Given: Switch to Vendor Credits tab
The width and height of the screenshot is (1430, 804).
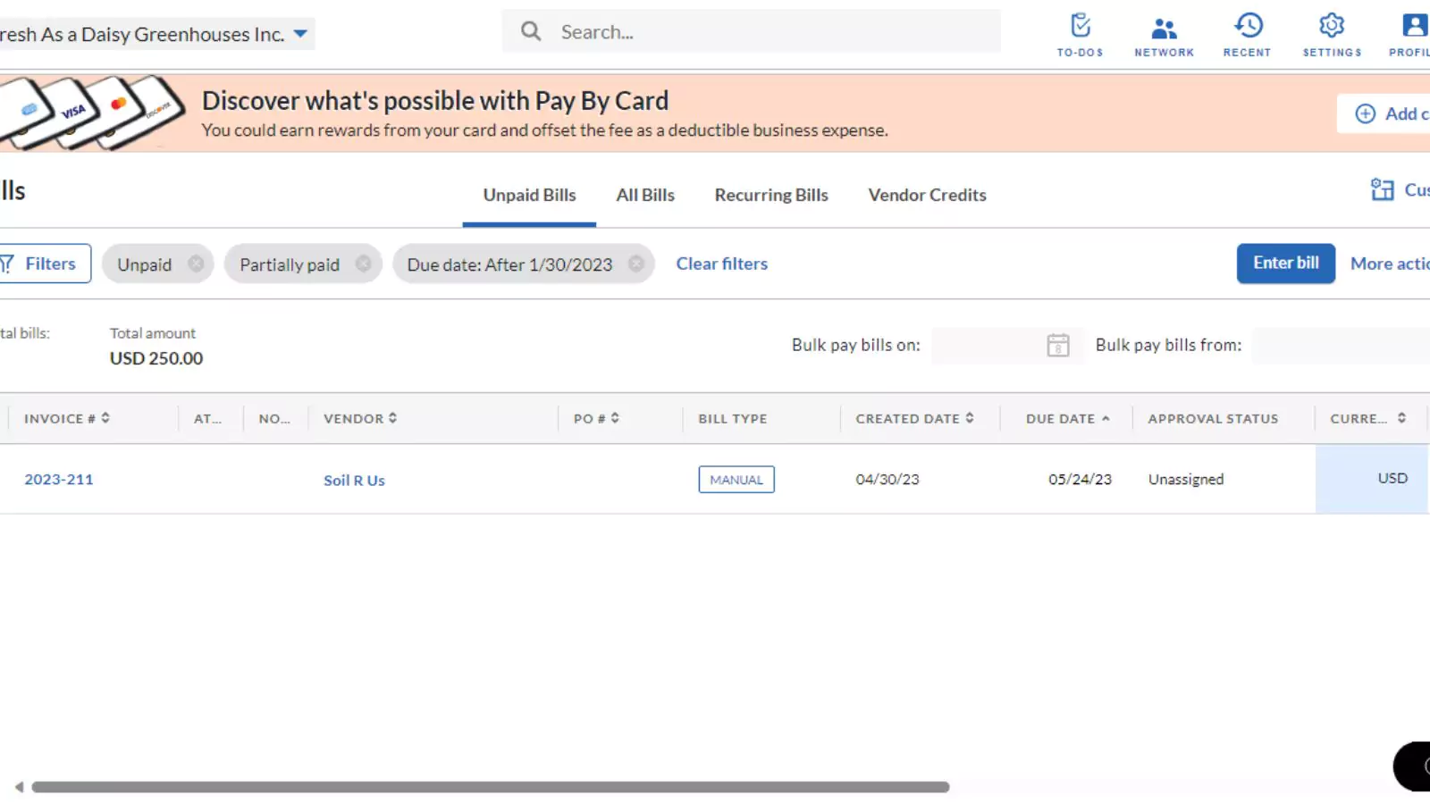Looking at the screenshot, I should click(927, 195).
